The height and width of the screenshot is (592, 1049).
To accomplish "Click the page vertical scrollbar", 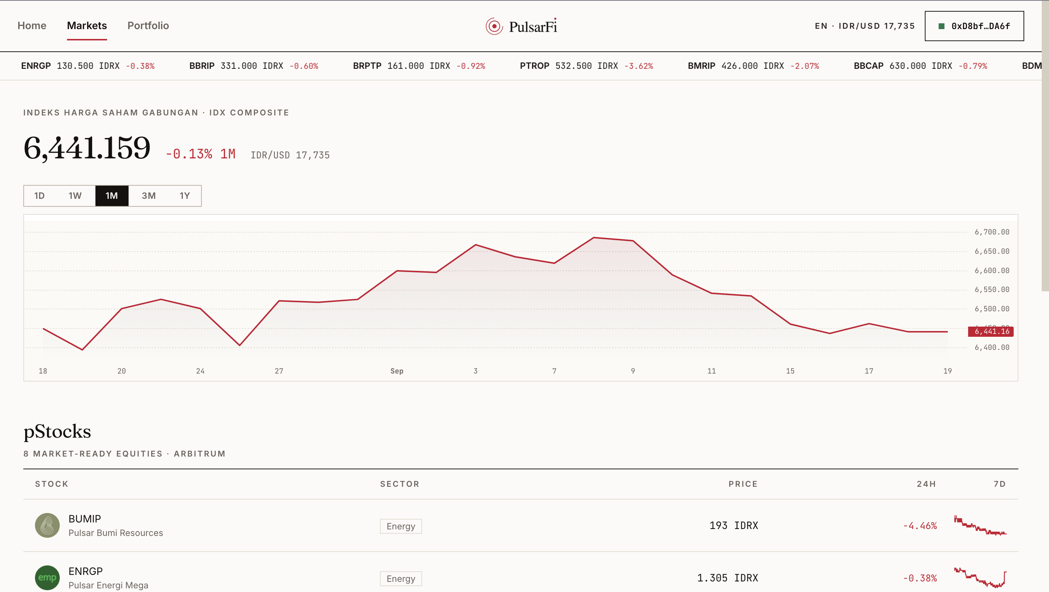I will point(1045,145).
